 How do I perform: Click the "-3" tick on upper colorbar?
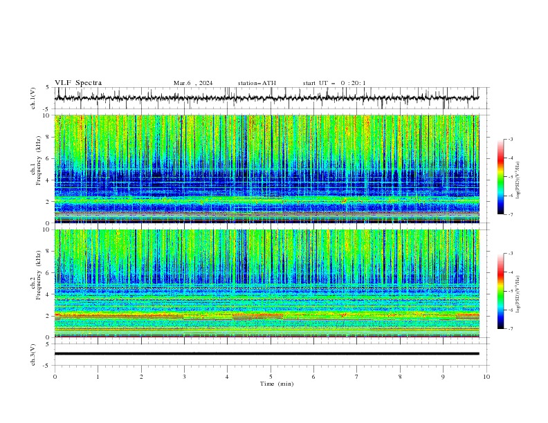pos(510,139)
